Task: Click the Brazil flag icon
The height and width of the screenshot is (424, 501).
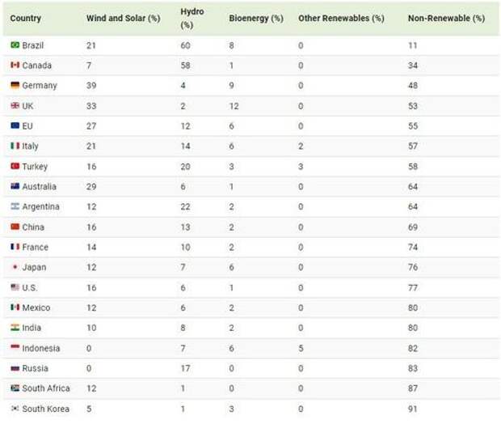Action: pyautogui.click(x=15, y=45)
